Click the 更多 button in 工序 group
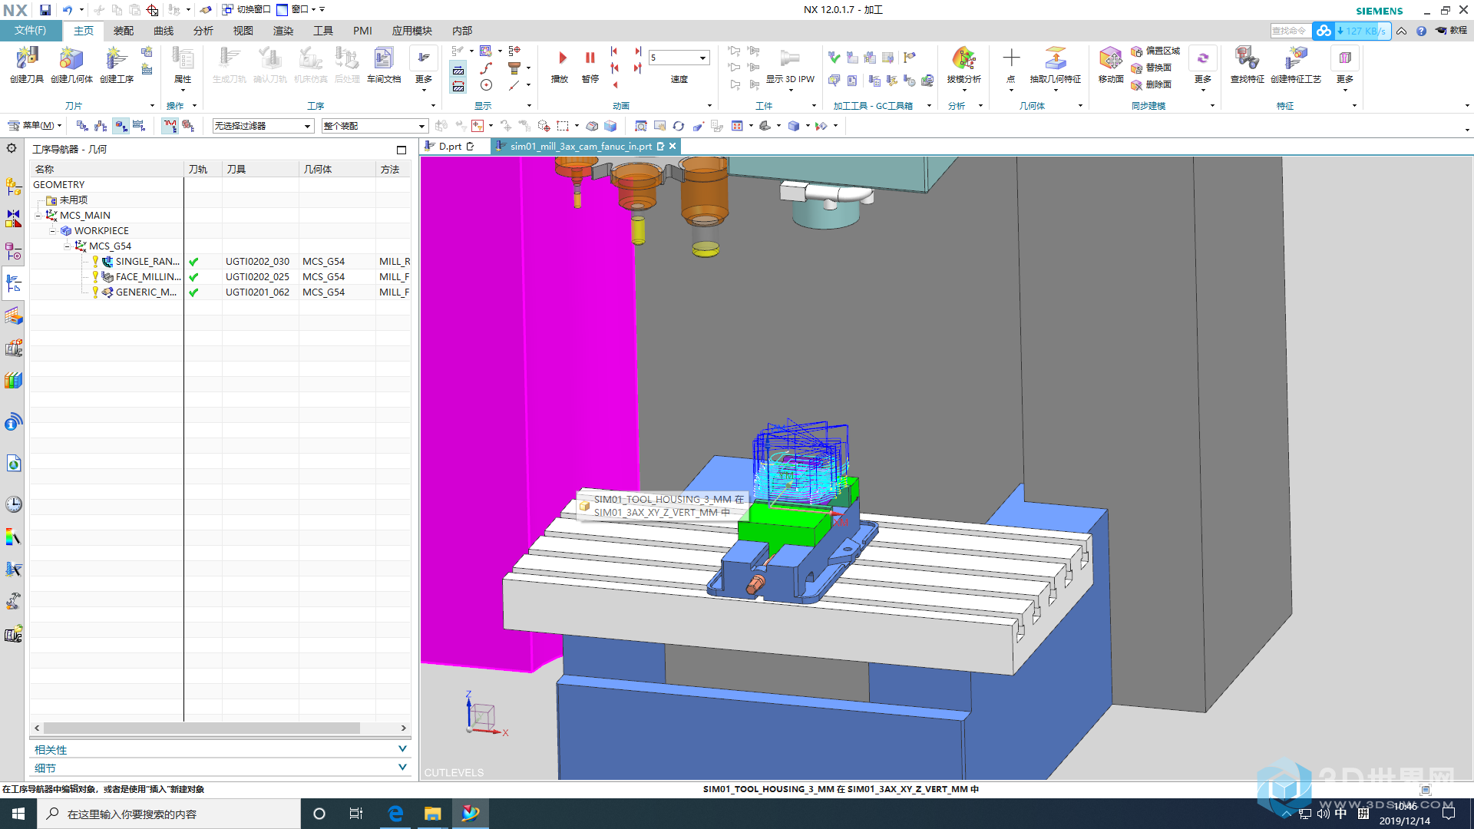 pyautogui.click(x=424, y=68)
